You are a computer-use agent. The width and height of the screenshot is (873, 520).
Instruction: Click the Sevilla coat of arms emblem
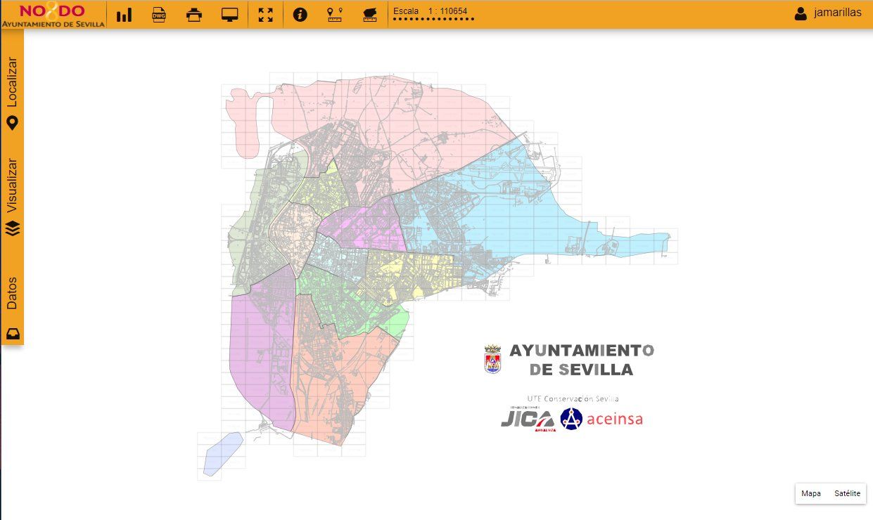pyautogui.click(x=492, y=358)
